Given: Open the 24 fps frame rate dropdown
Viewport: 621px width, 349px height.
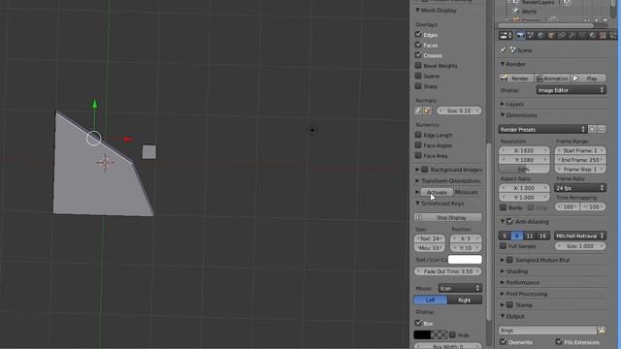Looking at the screenshot, I should (580, 188).
